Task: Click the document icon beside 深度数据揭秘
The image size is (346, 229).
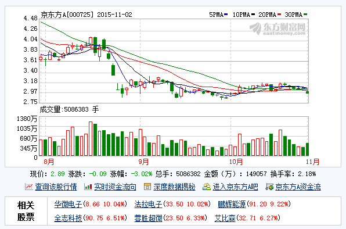Action: click(x=147, y=187)
